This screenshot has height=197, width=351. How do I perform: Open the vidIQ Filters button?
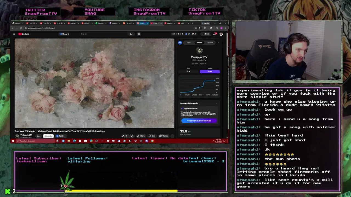[64, 34]
